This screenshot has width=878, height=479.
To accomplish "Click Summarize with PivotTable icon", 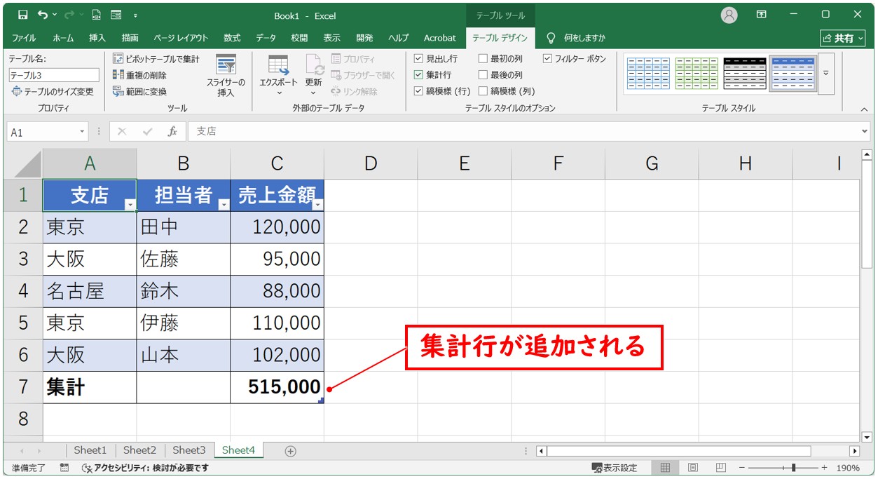I will 118,60.
